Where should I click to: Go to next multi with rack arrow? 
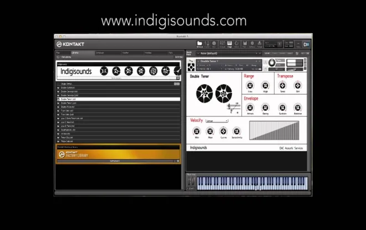[x=260, y=53]
